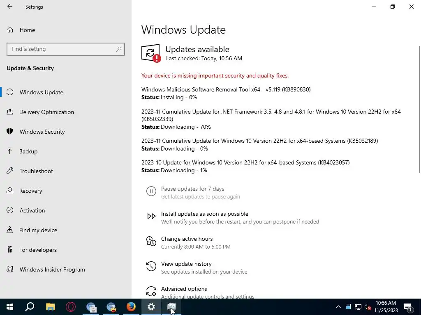Click the Windows Update page scrollbar
The width and height of the screenshot is (421, 315).
(419, 109)
